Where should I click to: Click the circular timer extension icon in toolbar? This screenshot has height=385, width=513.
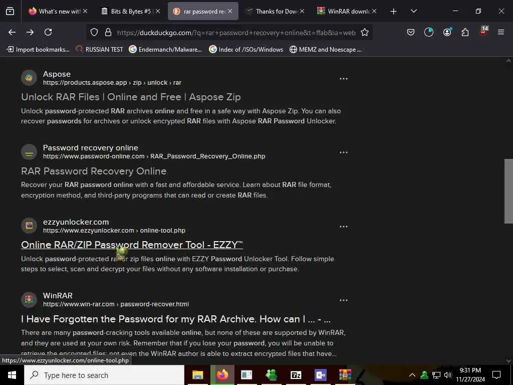[x=429, y=32]
